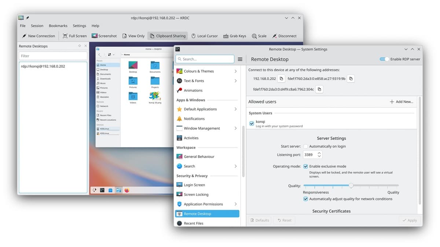The width and height of the screenshot is (440, 247).
Task: Open the Konsole terminal icon on remote taskbar
Action: click(102, 190)
